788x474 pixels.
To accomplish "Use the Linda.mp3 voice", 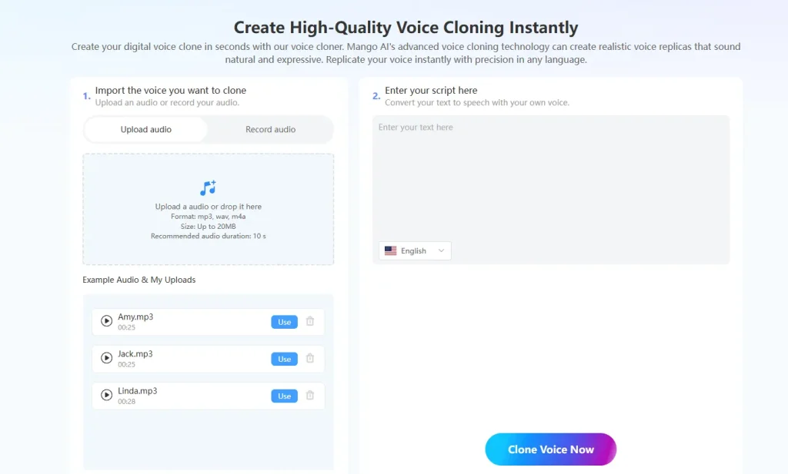I will coord(284,396).
